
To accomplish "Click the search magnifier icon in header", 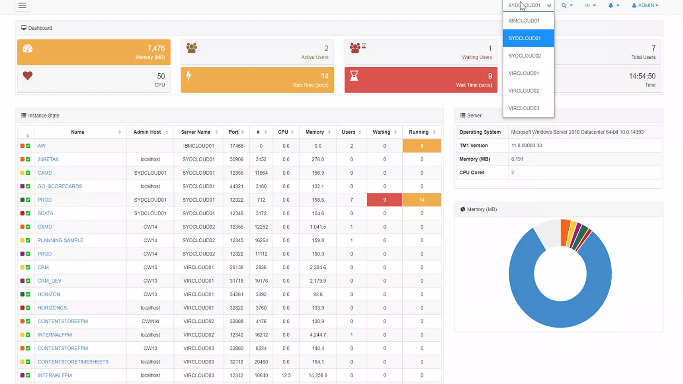I will pos(564,6).
